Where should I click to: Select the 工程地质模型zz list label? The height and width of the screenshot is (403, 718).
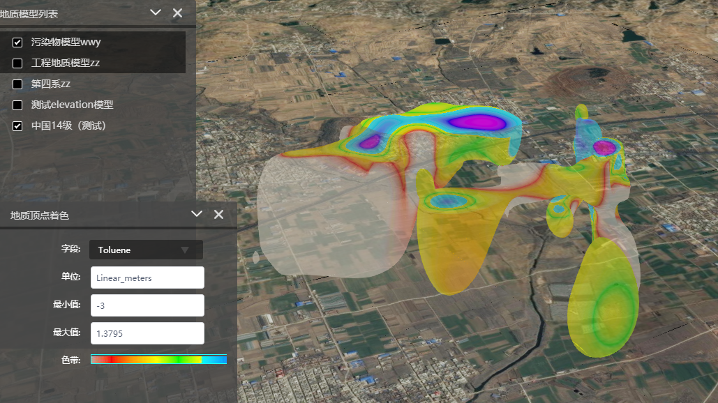point(66,63)
